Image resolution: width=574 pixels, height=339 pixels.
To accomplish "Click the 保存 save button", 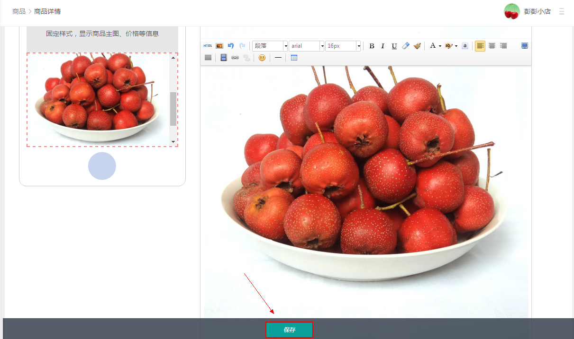I will pyautogui.click(x=289, y=330).
